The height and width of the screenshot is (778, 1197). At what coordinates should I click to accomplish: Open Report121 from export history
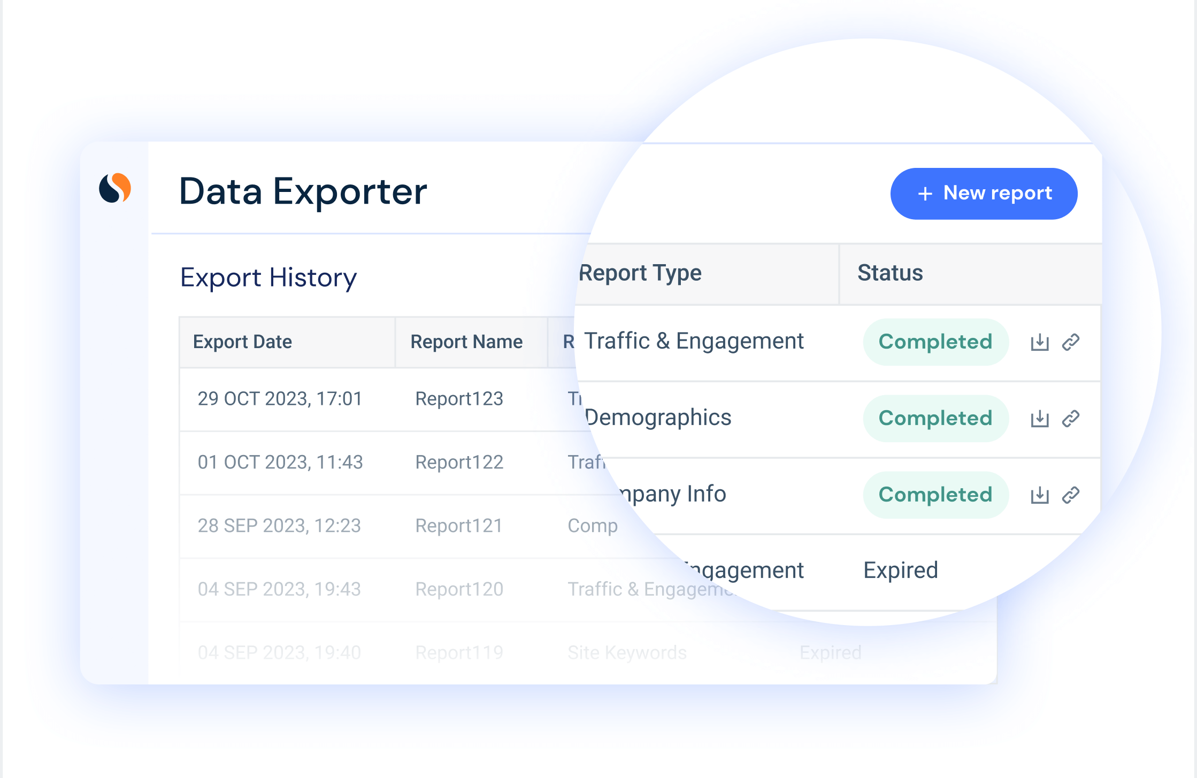[459, 526]
